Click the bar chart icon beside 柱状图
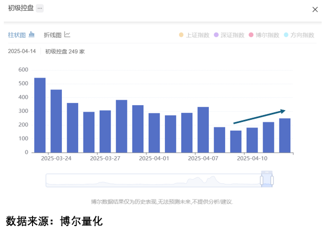Viewport: 326px width, 231px height. point(31,34)
